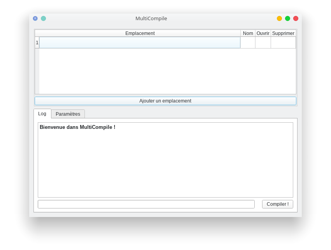Open the Paramètres tab
The width and height of the screenshot is (331, 250).
(68, 114)
